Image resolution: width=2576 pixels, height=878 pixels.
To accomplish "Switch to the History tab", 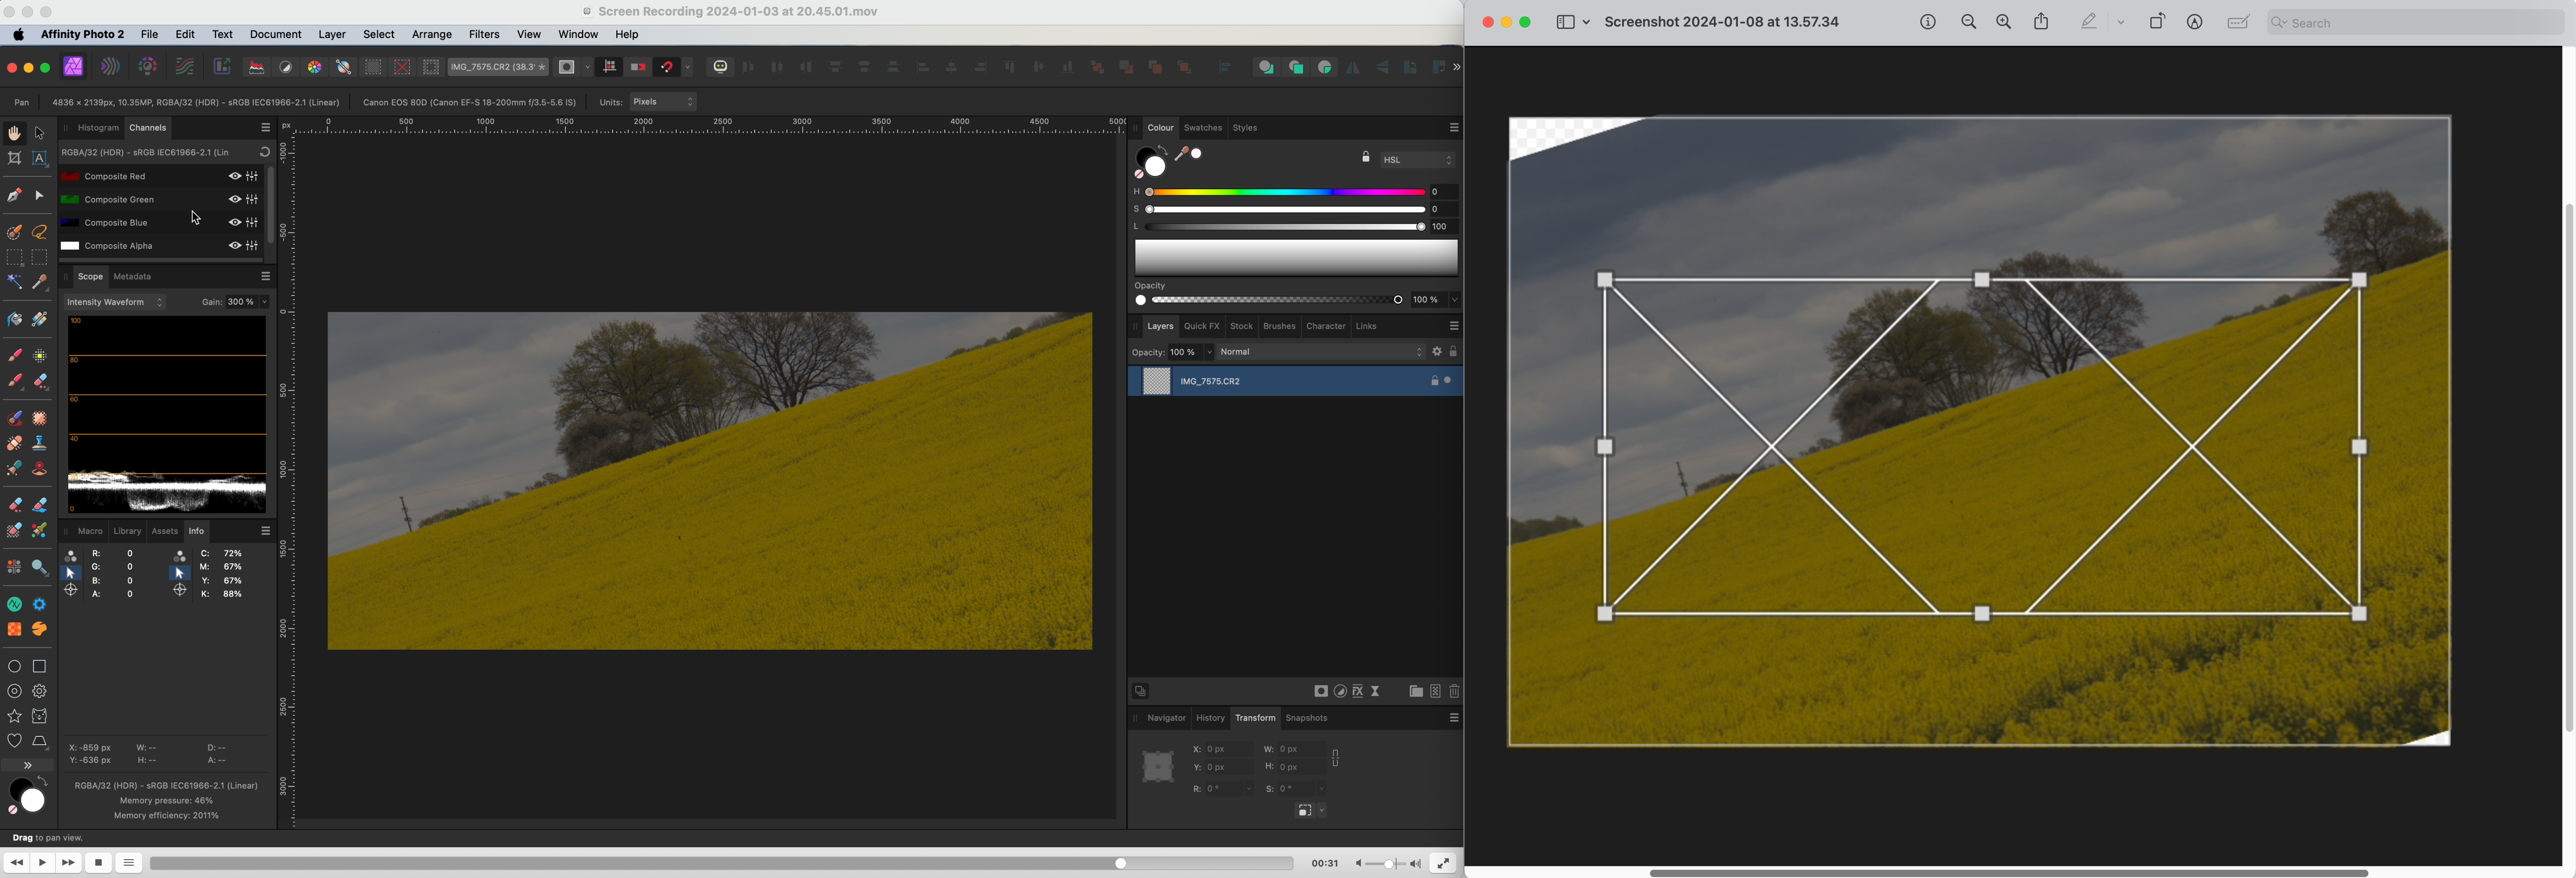I will point(1211,718).
